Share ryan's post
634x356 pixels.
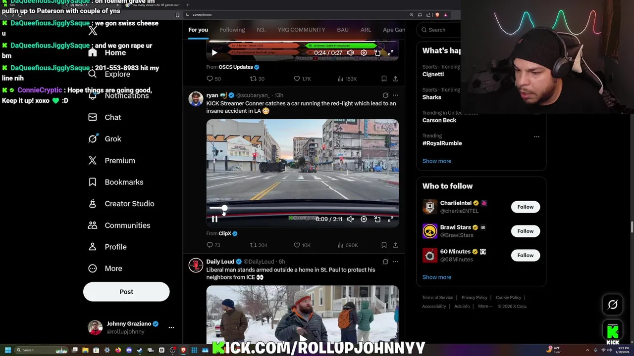(395, 245)
